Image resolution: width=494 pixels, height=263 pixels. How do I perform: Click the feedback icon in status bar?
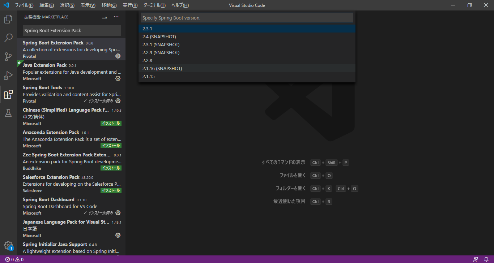coord(476,259)
